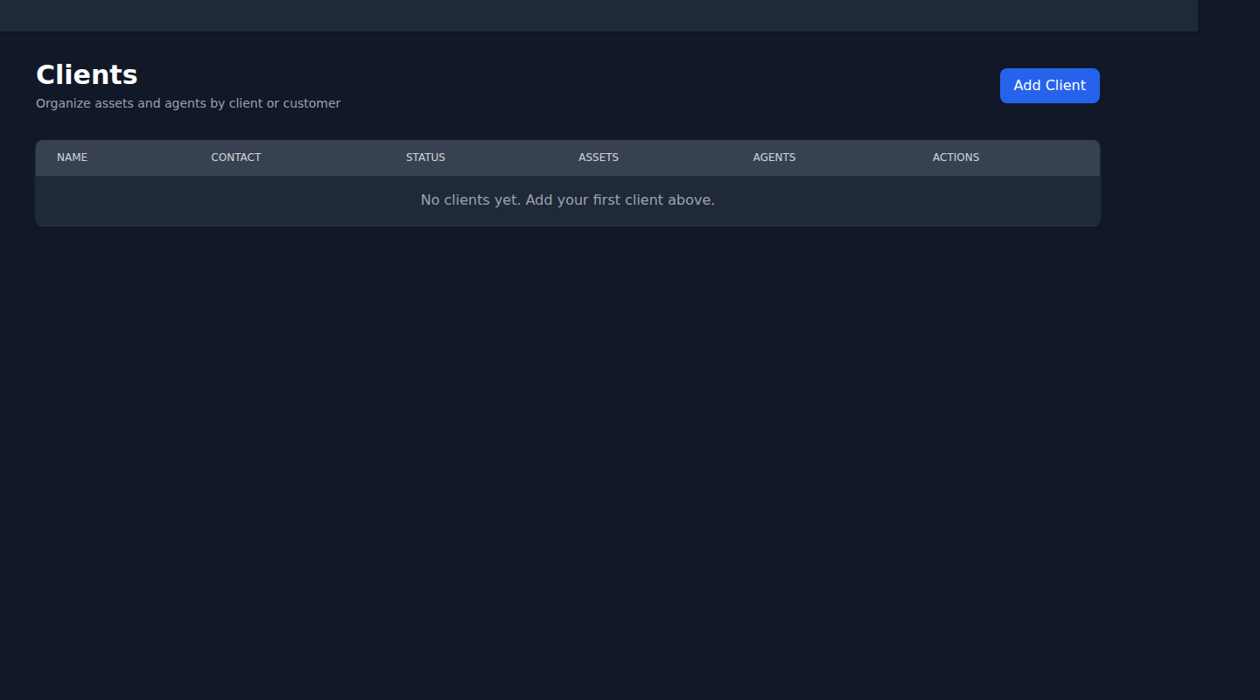Click the Add Client button
The height and width of the screenshot is (700, 1260).
tap(1049, 86)
